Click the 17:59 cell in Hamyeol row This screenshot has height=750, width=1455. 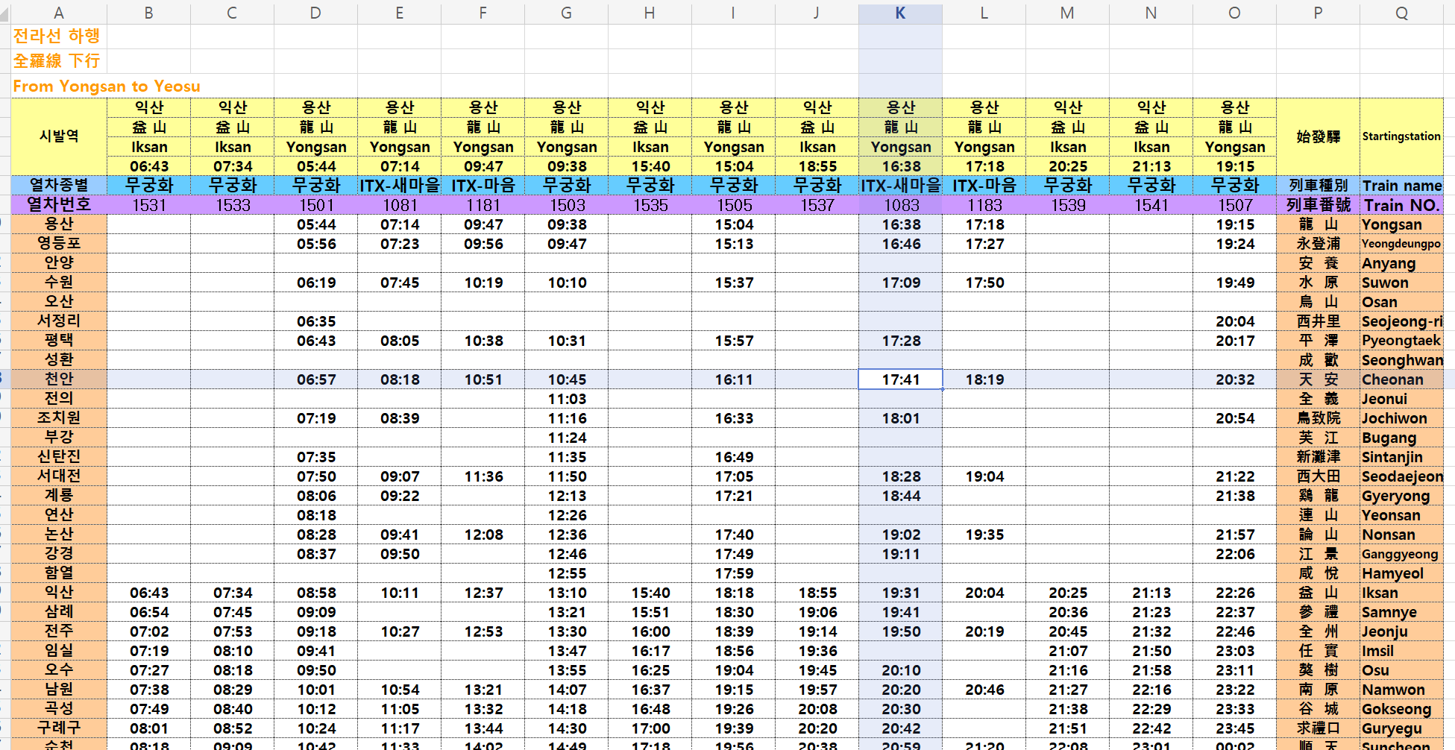pos(734,573)
